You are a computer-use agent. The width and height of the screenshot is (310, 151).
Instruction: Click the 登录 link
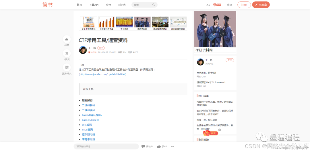229,5
